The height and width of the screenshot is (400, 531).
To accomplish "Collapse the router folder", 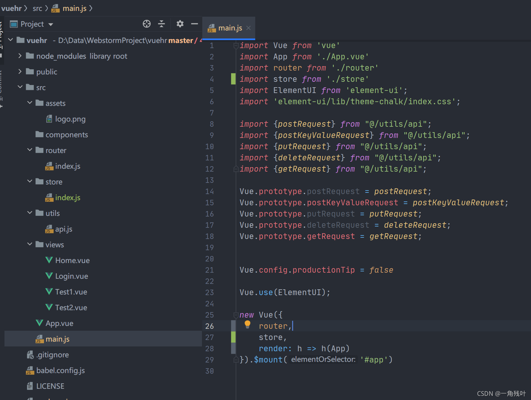I will pyautogui.click(x=30, y=150).
